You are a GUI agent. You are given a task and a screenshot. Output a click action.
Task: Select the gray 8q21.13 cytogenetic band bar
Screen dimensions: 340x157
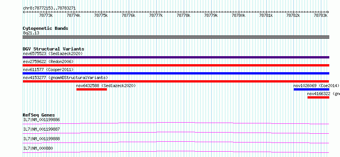point(176,37)
